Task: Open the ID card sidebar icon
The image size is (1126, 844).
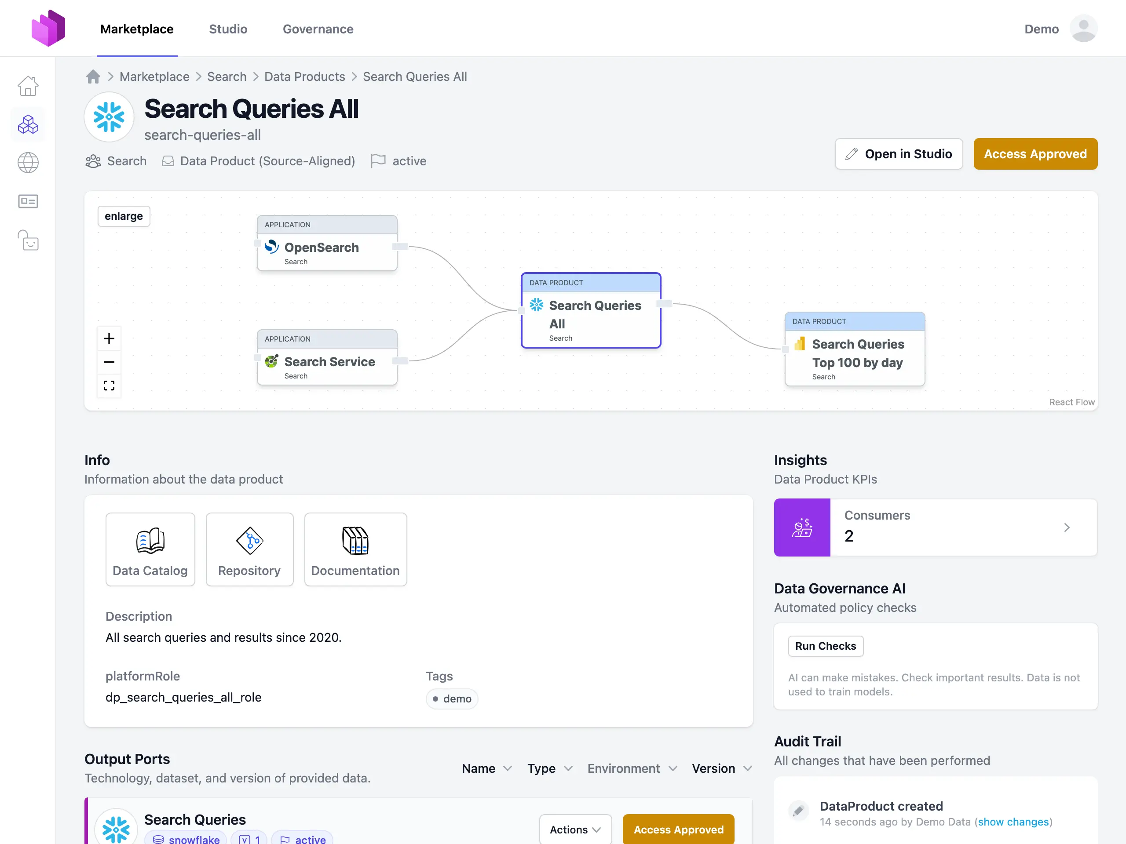Action: pyautogui.click(x=28, y=201)
